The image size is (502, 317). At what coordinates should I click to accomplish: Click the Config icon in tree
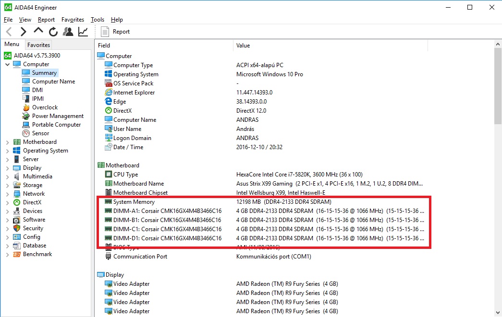point(17,237)
